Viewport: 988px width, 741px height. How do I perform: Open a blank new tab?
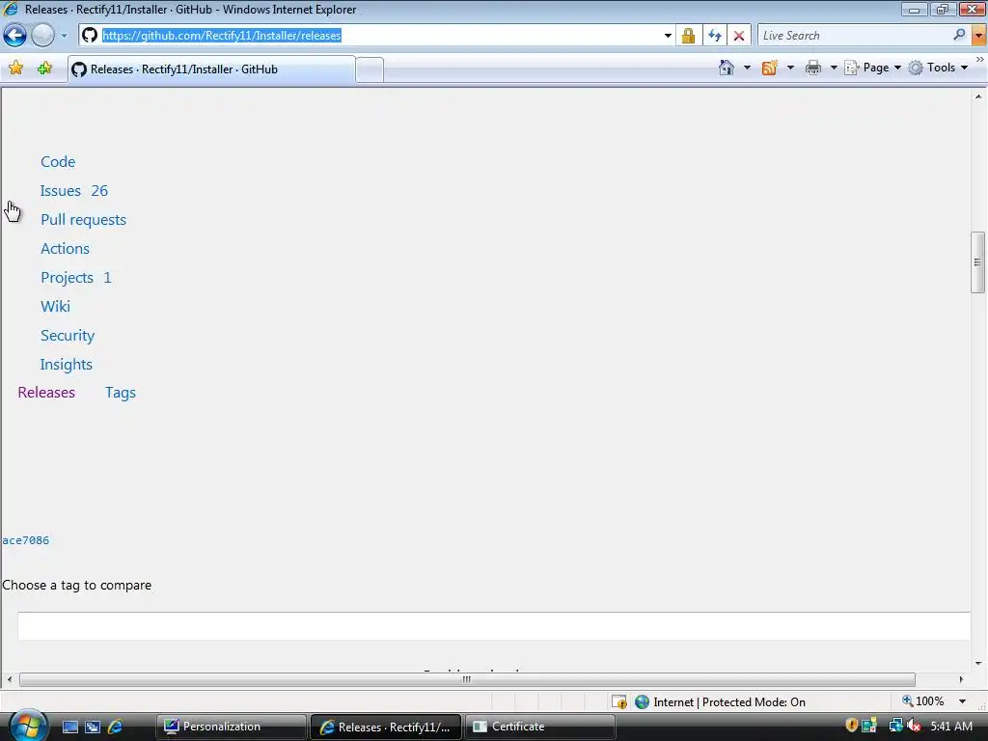tap(370, 69)
